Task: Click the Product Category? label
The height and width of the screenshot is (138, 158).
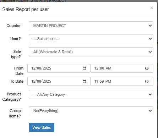Action: 12,97
